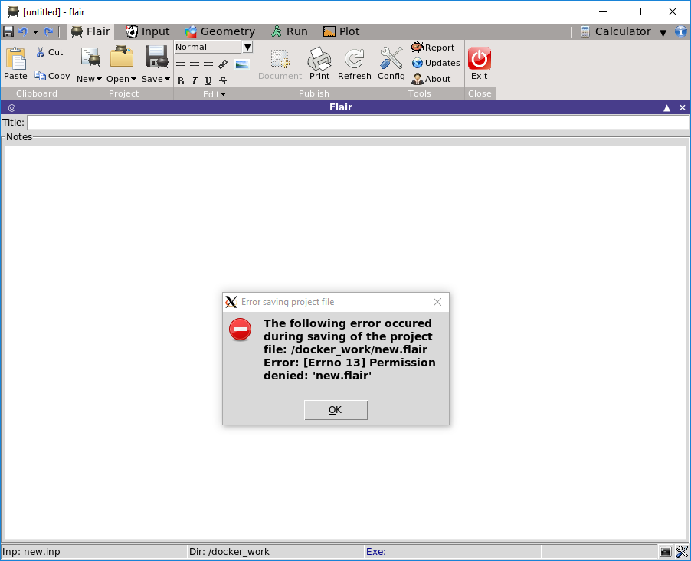
Task: Click inside the Notes text area
Action: pos(346,343)
